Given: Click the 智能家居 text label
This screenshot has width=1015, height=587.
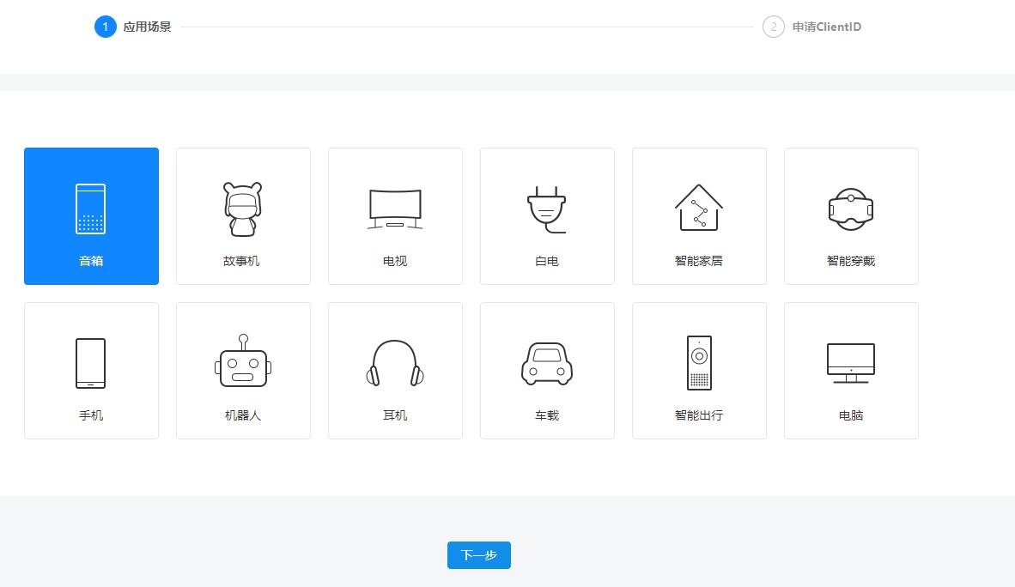Looking at the screenshot, I should (699, 261).
